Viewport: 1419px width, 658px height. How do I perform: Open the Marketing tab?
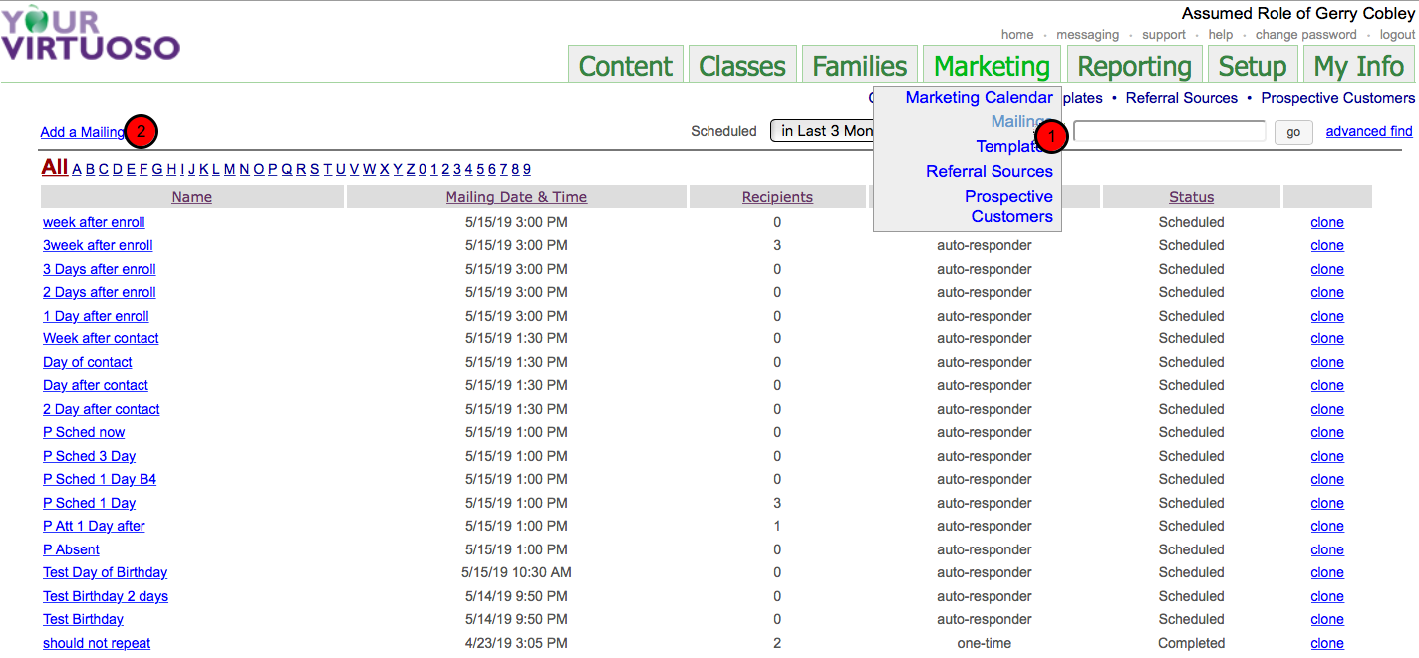[x=992, y=66]
